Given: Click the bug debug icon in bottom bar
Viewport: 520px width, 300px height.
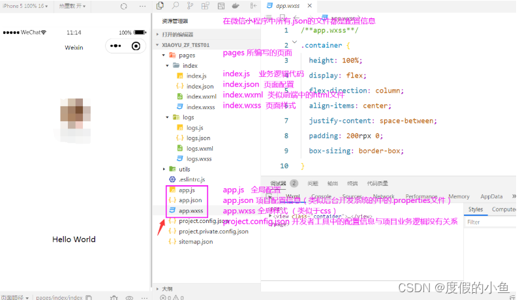Looking at the screenshot, I should click(114, 297).
